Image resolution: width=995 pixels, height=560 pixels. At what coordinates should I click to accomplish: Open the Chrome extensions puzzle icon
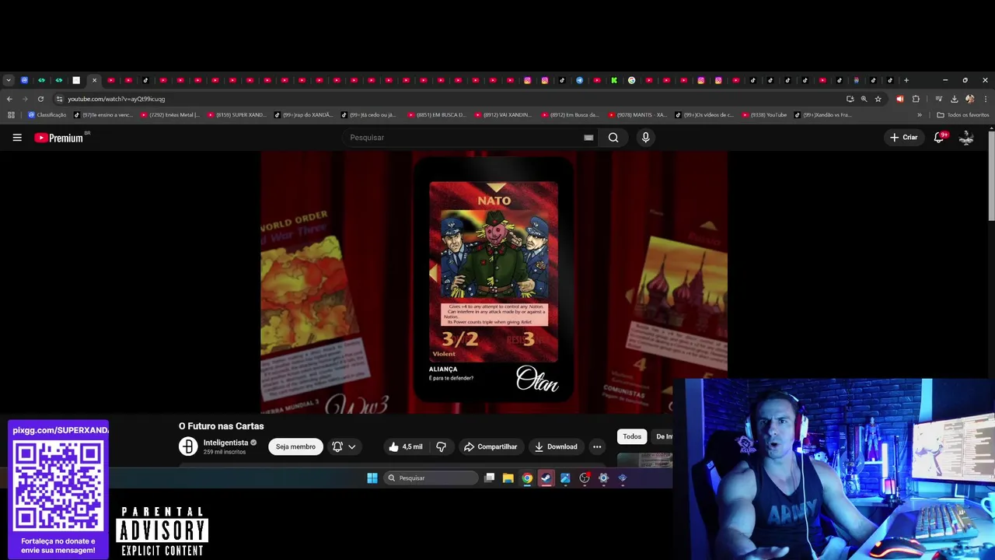[x=916, y=99]
